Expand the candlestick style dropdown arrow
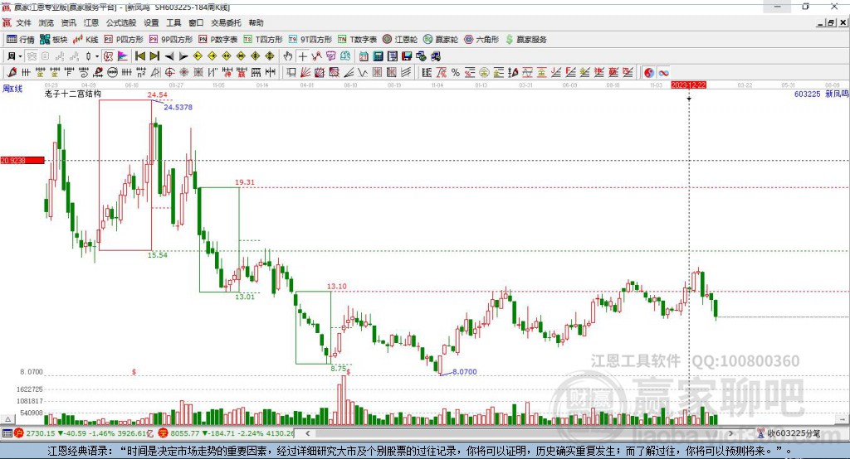This screenshot has height=459, width=850. point(97,56)
